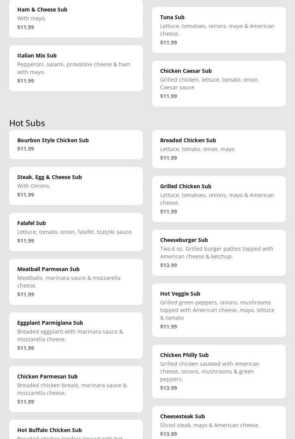Image resolution: width=295 pixels, height=439 pixels.
Task: Open the Grilled Chicken Sub item
Action: (219, 199)
